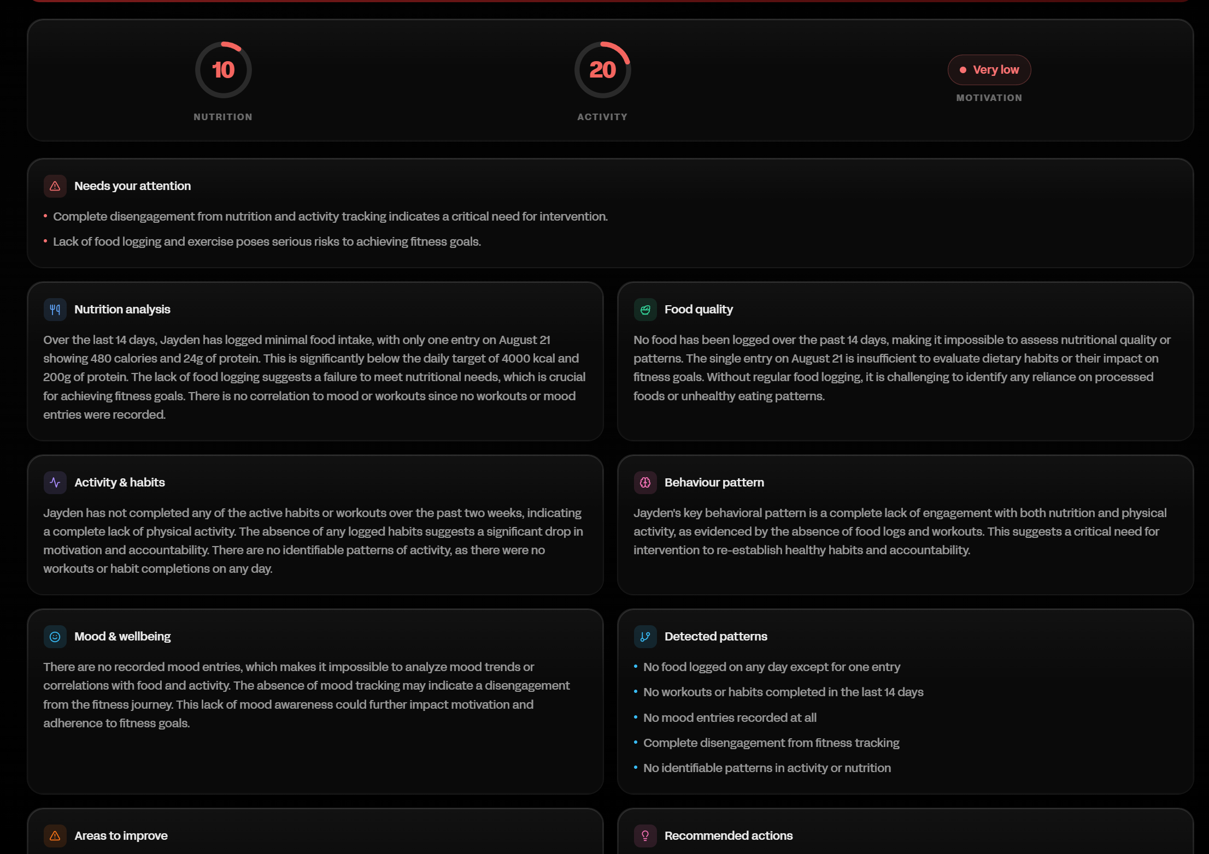Image resolution: width=1209 pixels, height=854 pixels.
Task: Click the Nutrition analysis paragraph text
Action: [x=315, y=377]
